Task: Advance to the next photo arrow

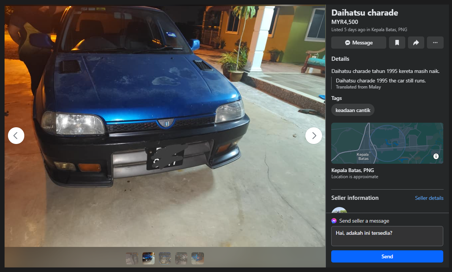Action: pyautogui.click(x=314, y=136)
